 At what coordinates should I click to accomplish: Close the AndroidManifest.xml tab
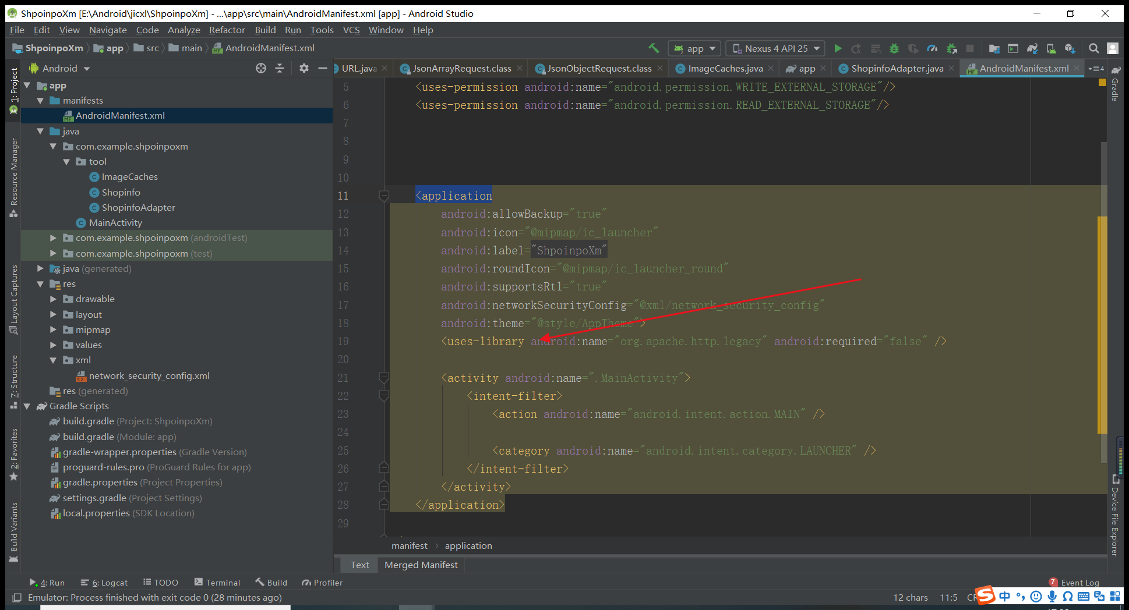[1077, 69]
